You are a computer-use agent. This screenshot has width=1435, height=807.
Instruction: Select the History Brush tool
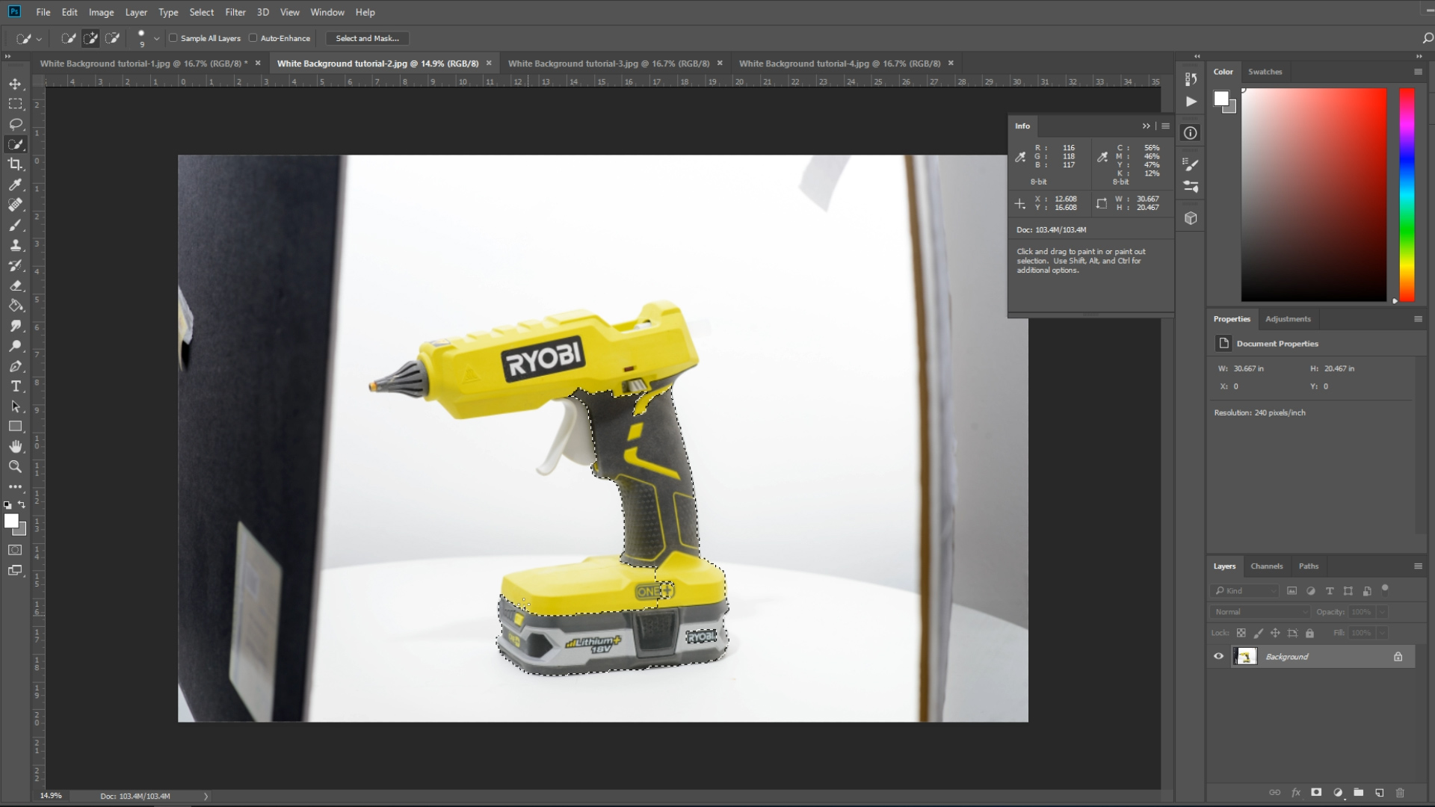(x=15, y=265)
